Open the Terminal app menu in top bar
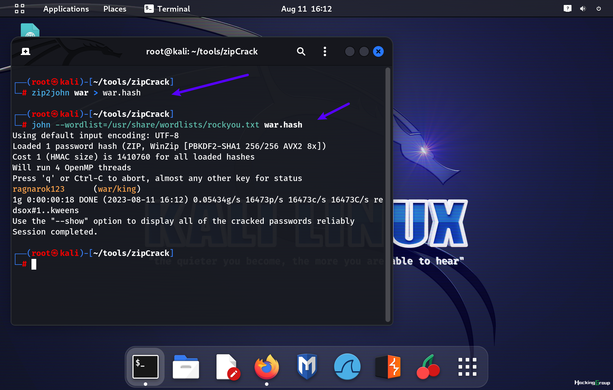Screen dimensions: 613x390 pos(167,9)
